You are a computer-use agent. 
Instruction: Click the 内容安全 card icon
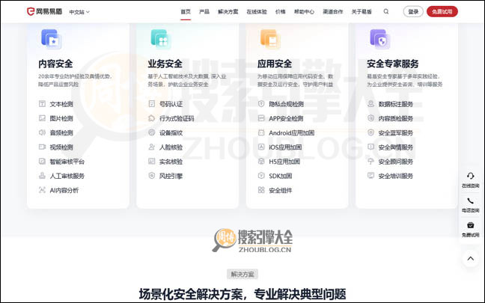[x=52, y=39]
